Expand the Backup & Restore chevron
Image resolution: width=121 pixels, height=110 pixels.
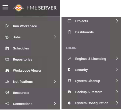tap(117, 92)
